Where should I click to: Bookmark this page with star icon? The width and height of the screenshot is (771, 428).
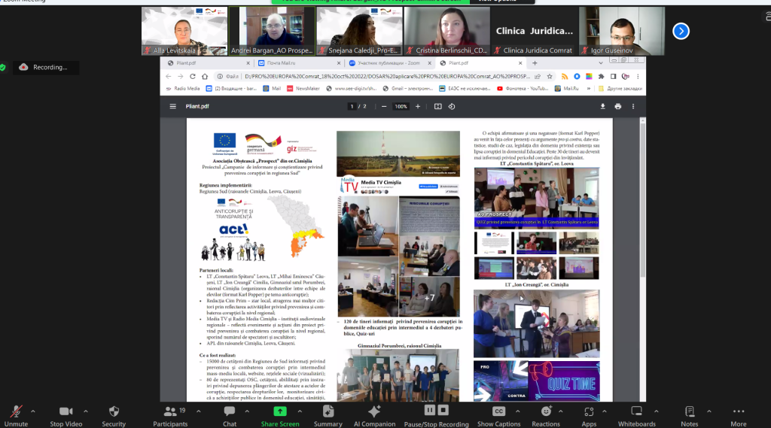click(x=550, y=76)
